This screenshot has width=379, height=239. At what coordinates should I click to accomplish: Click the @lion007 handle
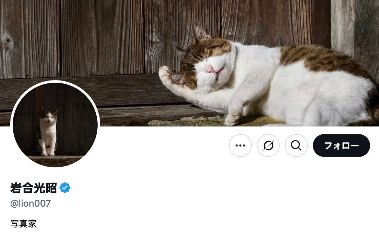click(31, 203)
